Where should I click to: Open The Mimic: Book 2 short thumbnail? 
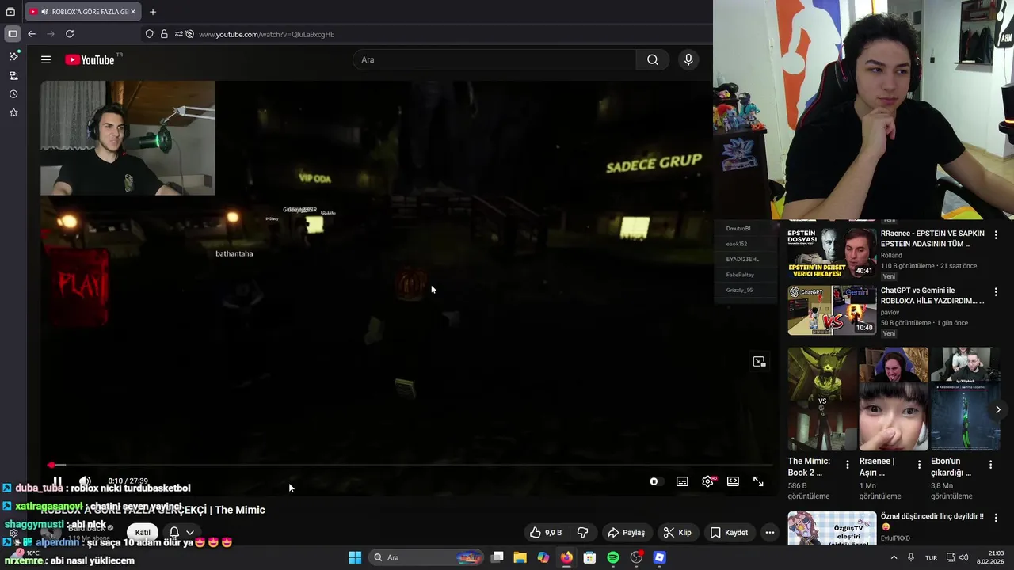click(x=821, y=398)
